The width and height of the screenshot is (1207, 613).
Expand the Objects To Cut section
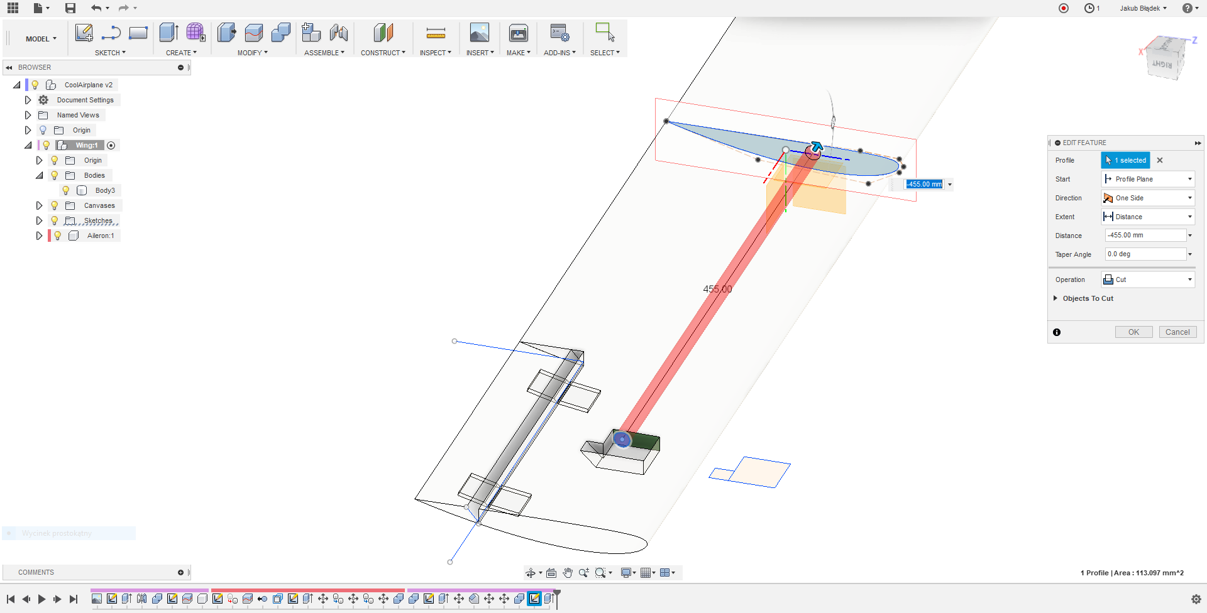(x=1055, y=298)
